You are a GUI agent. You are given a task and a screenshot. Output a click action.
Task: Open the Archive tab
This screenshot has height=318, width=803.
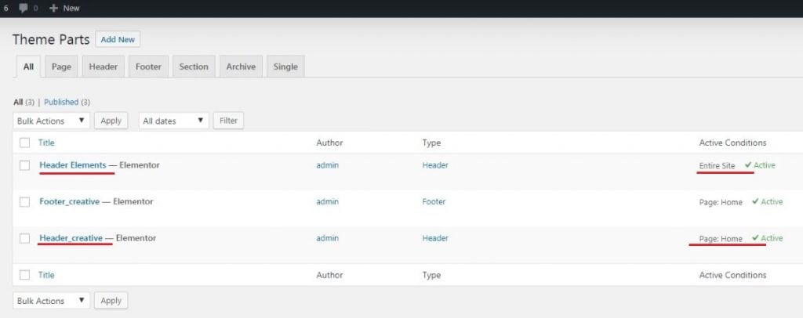click(241, 67)
